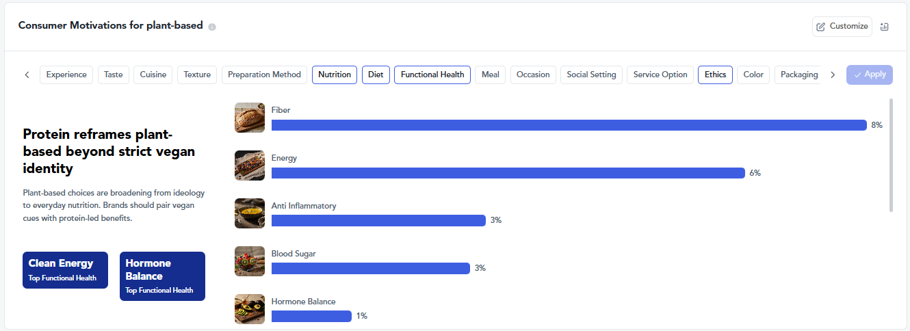
Task: Choose the Preparation Method chip
Action: (x=264, y=75)
